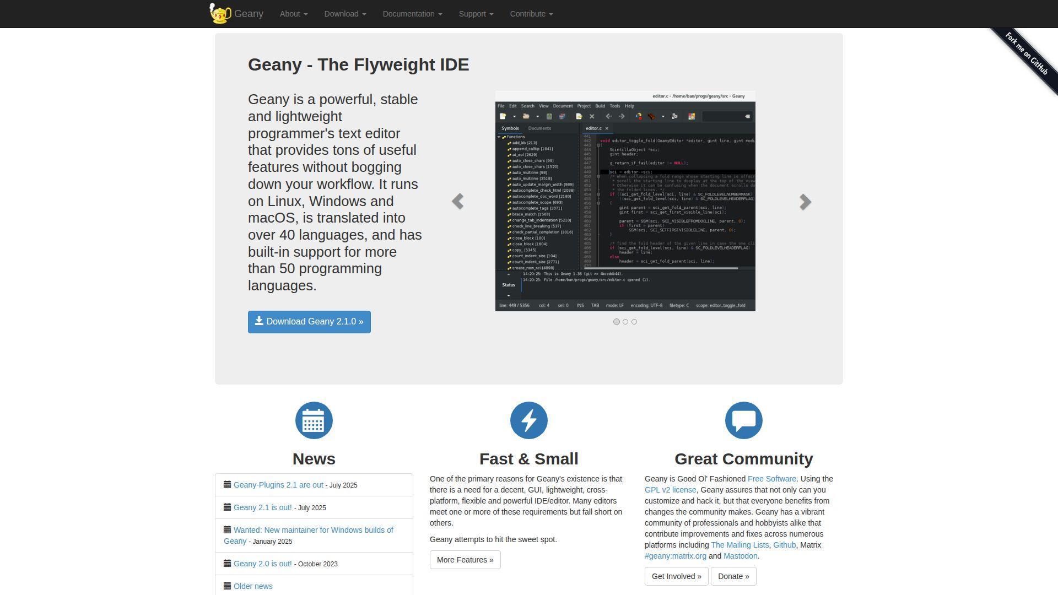Screen dimensions: 1058x595
Task: Click the More Features button
Action: pyautogui.click(x=465, y=560)
